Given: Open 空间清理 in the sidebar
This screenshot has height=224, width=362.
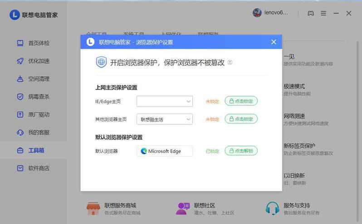Looking at the screenshot, I should coord(34,79).
